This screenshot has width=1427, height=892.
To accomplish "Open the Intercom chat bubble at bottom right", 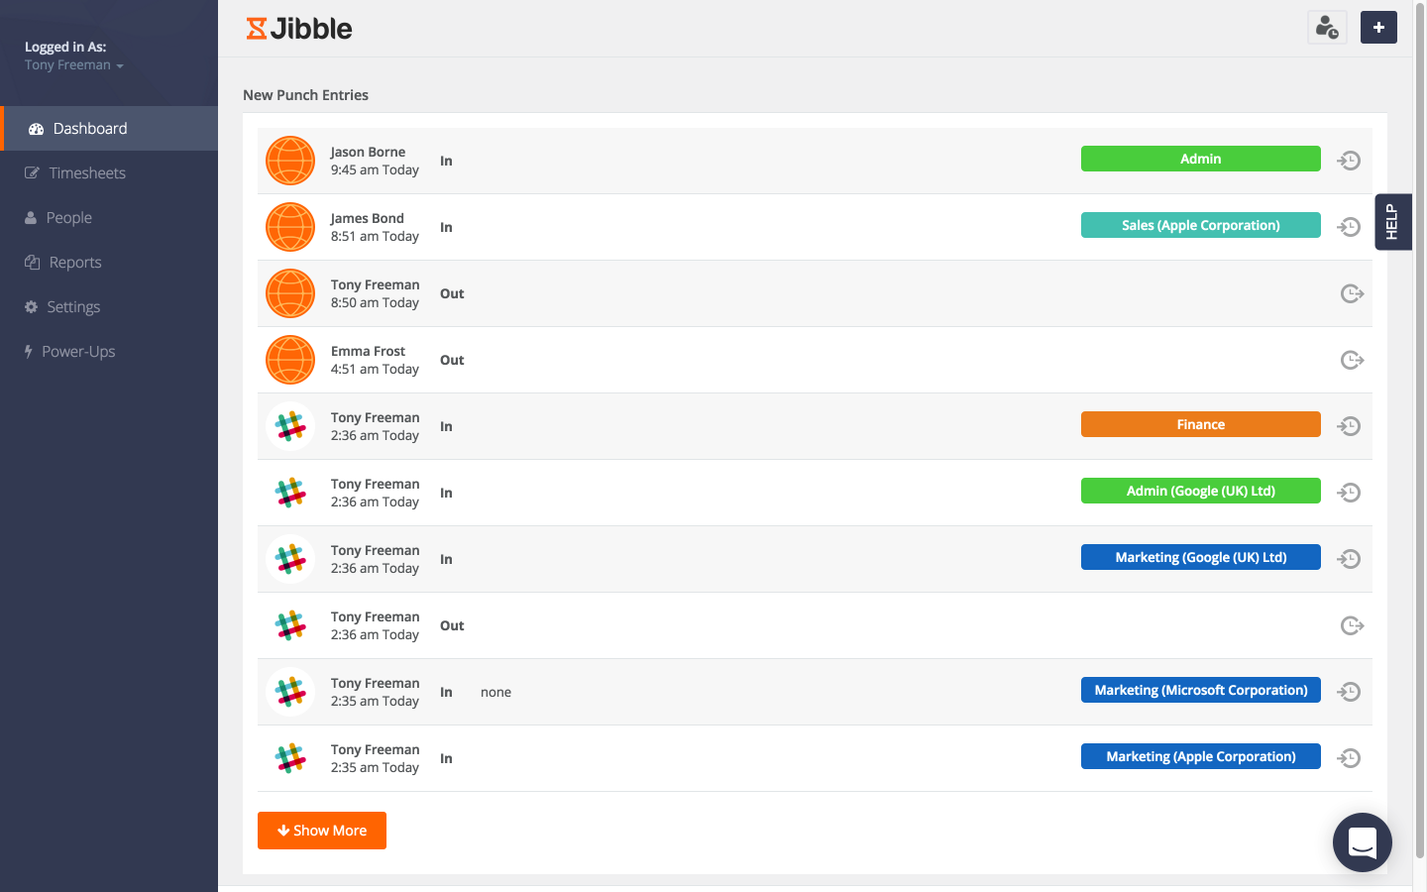I will tap(1362, 841).
